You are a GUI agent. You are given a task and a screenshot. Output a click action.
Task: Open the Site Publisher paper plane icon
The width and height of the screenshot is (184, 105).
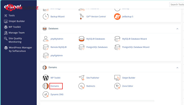coord(82,78)
